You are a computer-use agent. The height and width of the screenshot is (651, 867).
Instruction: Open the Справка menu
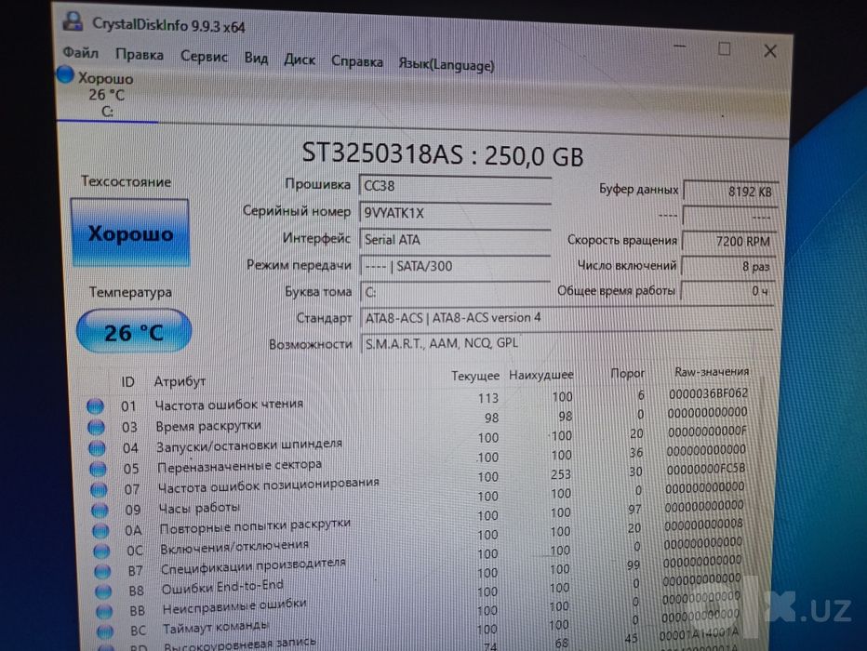pos(356,61)
